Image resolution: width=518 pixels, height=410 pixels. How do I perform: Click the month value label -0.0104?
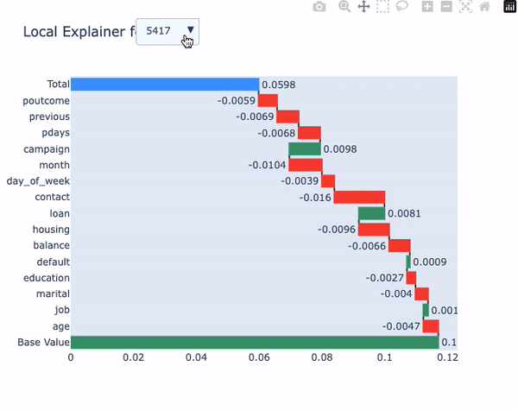click(267, 165)
